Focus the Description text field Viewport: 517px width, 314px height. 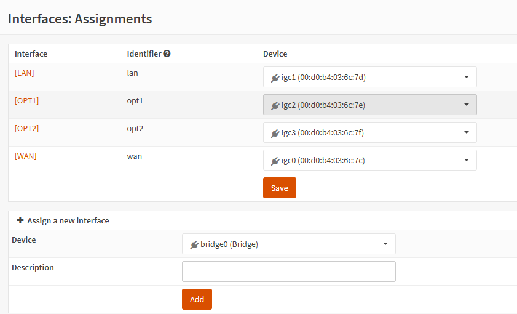pos(288,272)
